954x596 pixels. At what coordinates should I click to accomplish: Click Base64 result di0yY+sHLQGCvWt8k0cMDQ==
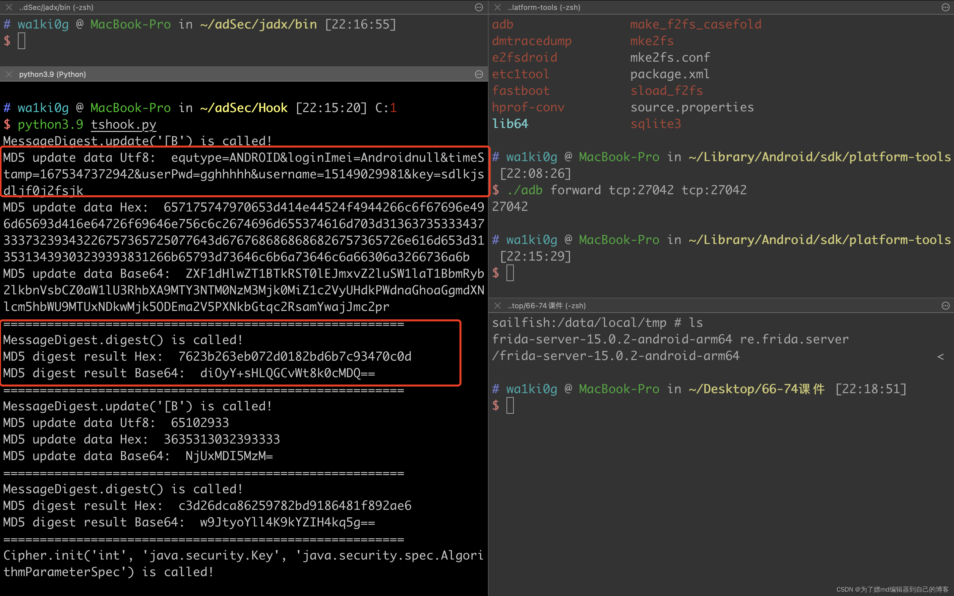click(287, 373)
